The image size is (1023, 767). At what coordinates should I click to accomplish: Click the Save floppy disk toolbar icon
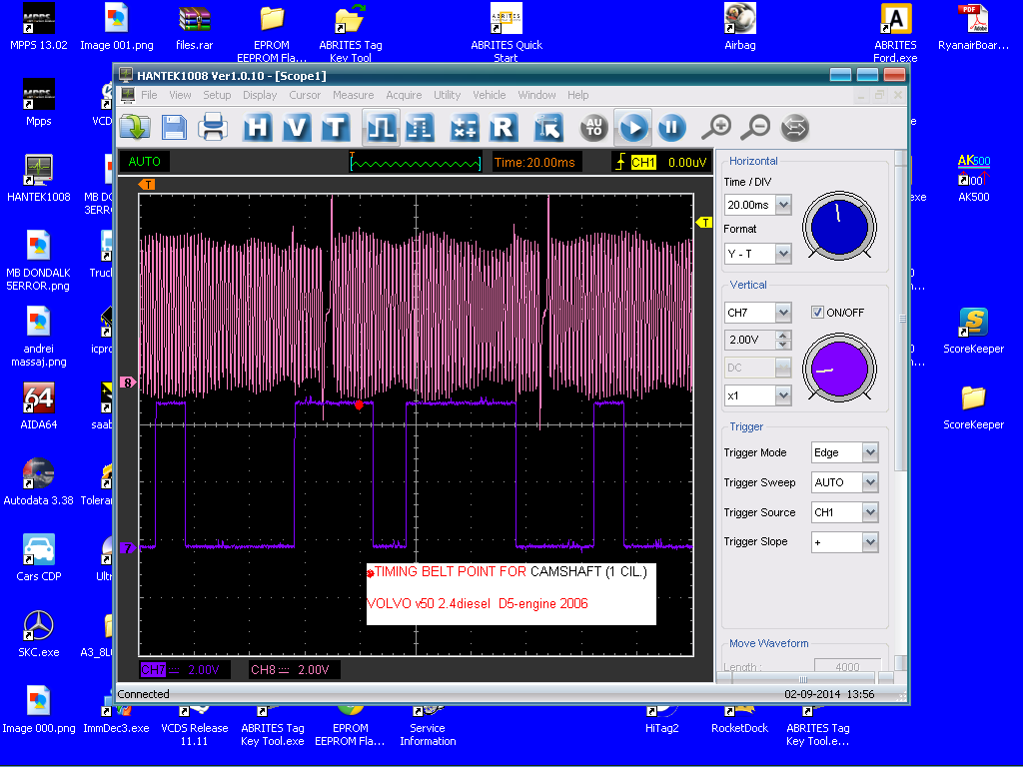point(174,128)
